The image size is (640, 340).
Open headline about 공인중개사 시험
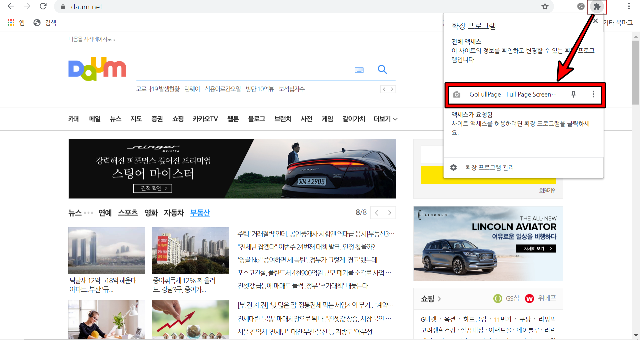[316, 234]
